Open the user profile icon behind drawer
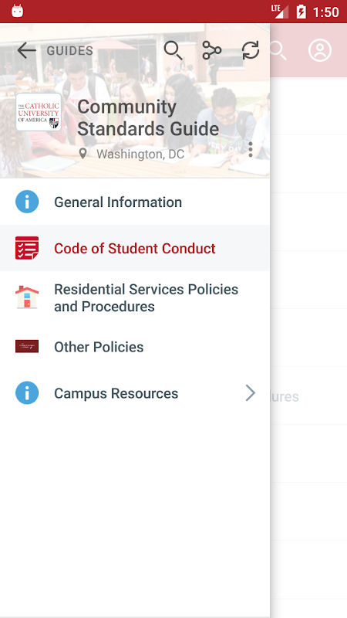347x618 pixels. click(320, 50)
